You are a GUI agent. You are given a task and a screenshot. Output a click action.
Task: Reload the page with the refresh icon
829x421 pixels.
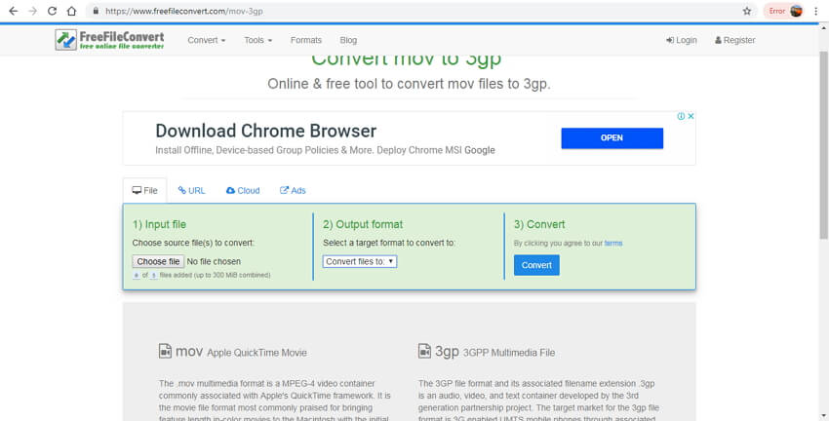pyautogui.click(x=52, y=11)
